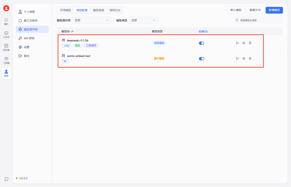The height and width of the screenshot is (187, 291).
Task: Open the 聊天 chat icon in sidebar
Action: 6,21
